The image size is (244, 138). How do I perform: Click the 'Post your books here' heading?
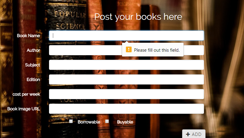138,17
